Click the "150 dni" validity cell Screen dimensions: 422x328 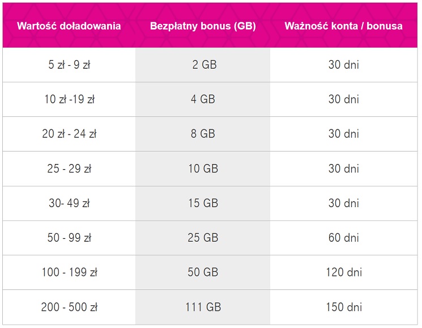344,308
